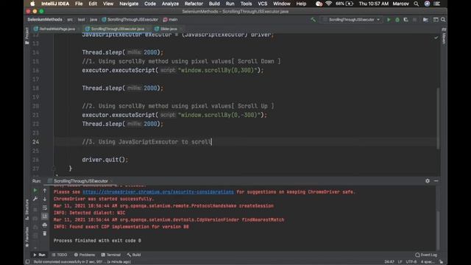Image resolution: width=471 pixels, height=265 pixels.
Task: Open the run configuration dropdown
Action: pyautogui.click(x=352, y=20)
